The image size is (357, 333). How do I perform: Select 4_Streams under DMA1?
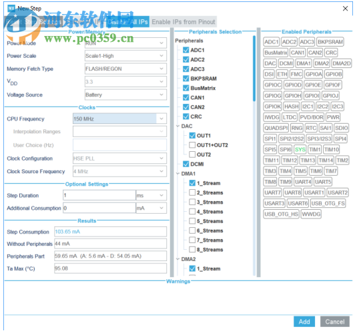click(192, 212)
